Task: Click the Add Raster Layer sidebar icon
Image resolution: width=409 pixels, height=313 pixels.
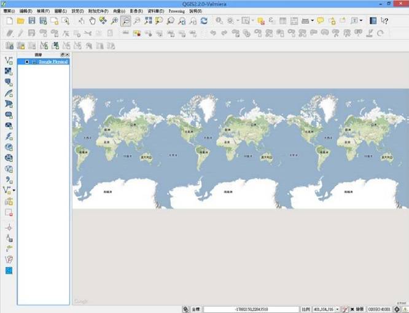Action: coord(9,71)
